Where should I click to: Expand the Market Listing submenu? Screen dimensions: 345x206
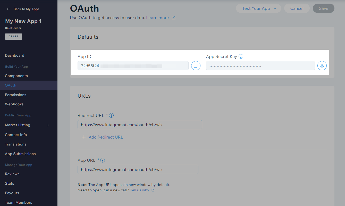48,125
